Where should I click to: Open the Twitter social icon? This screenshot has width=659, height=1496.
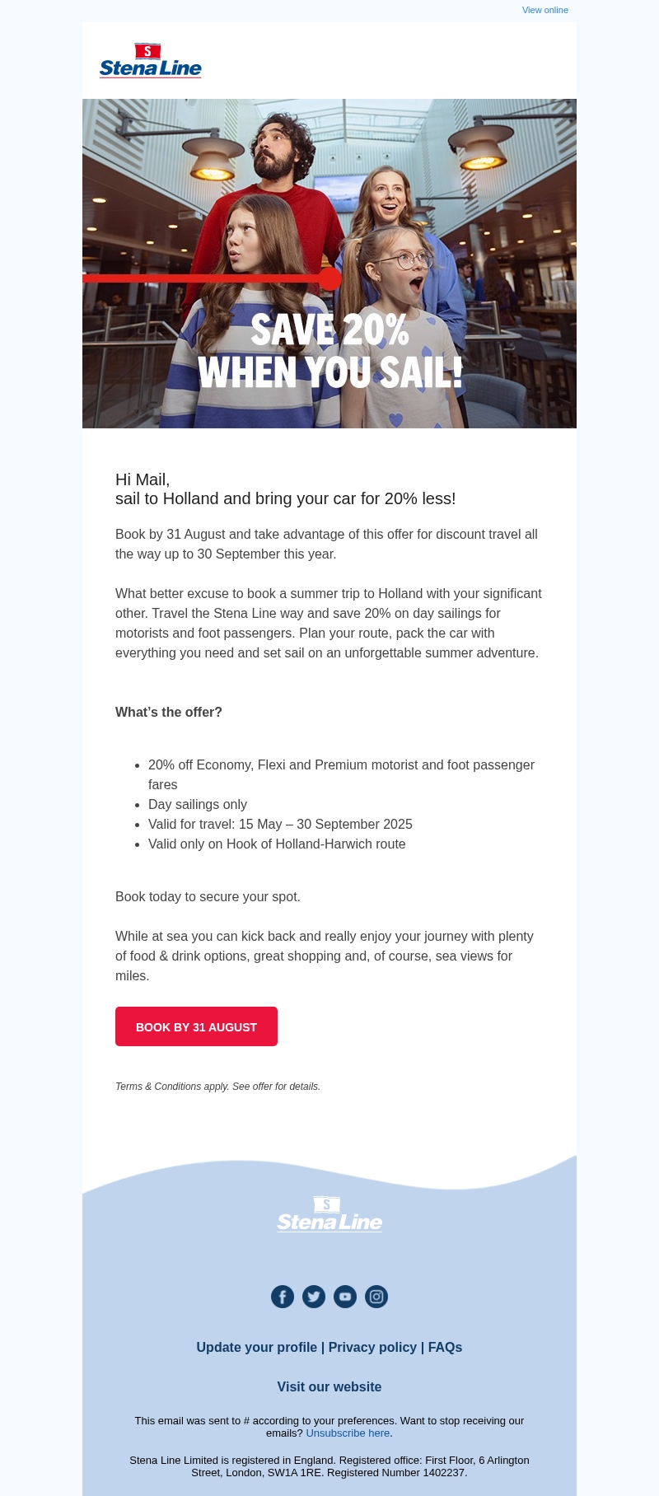314,1297
